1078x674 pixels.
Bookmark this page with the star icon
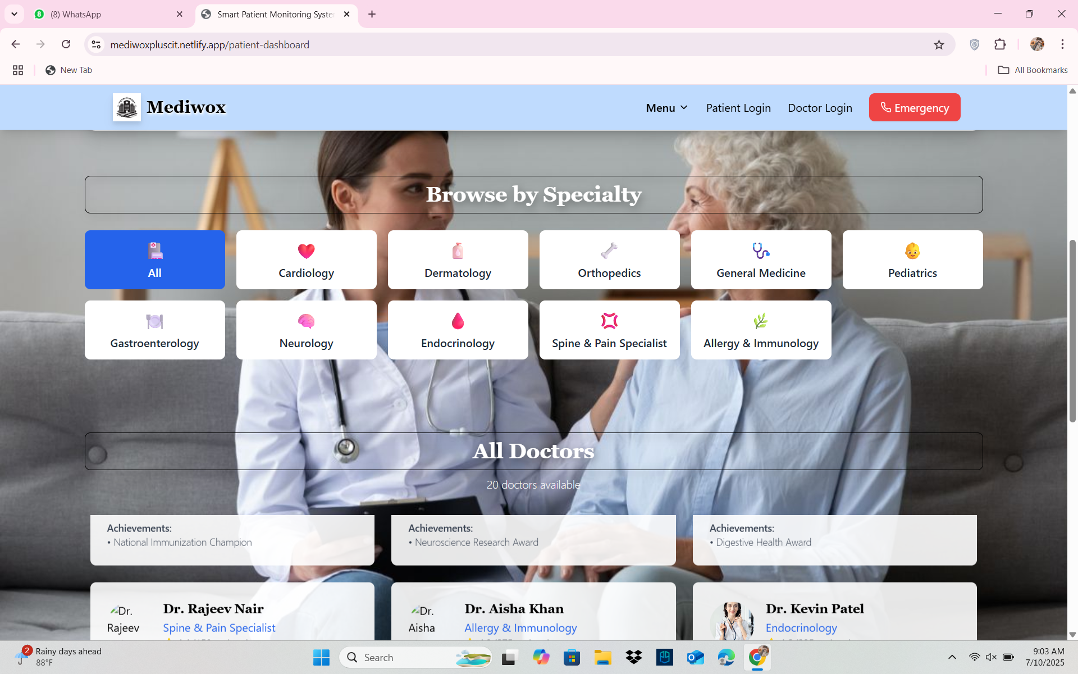pyautogui.click(x=939, y=45)
